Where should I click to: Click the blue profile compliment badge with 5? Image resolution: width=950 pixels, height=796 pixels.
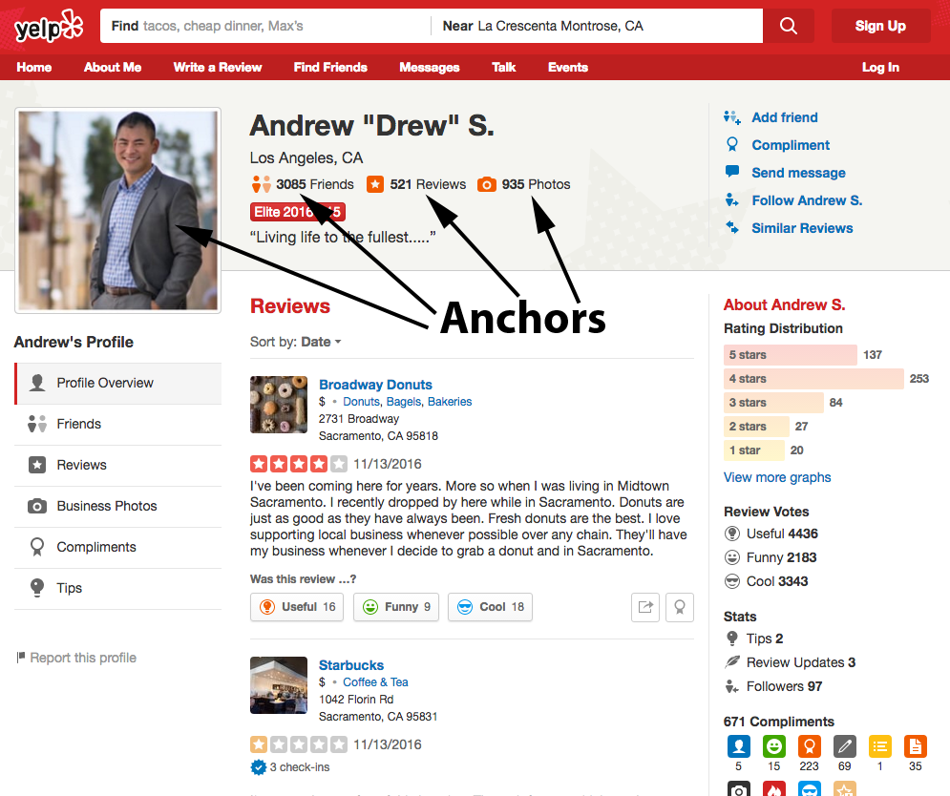[x=739, y=746]
